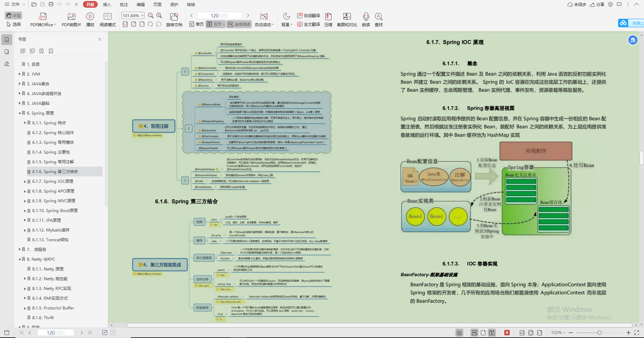Open the 102% zoom dropdown in status bar
The height and width of the screenshot is (338, 644).
pos(558,333)
